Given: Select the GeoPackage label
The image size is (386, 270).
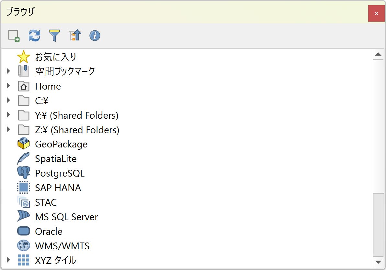Looking at the screenshot, I should [x=61, y=144].
